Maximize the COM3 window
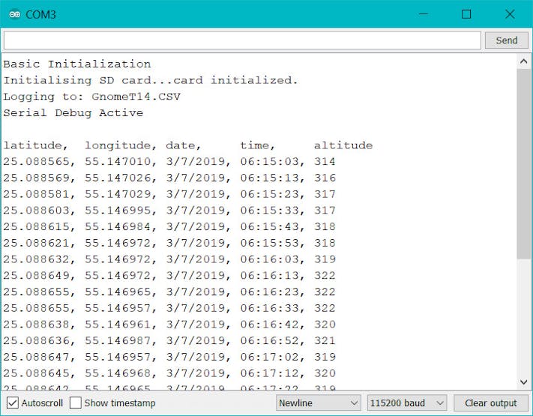Screen dimensions: 533x416 (x=466, y=14)
